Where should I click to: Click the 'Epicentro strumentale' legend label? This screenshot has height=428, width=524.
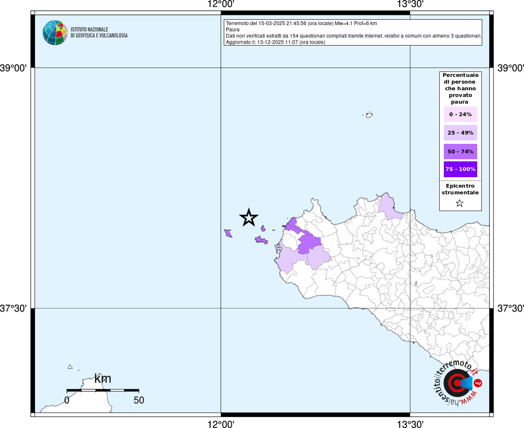point(460,189)
